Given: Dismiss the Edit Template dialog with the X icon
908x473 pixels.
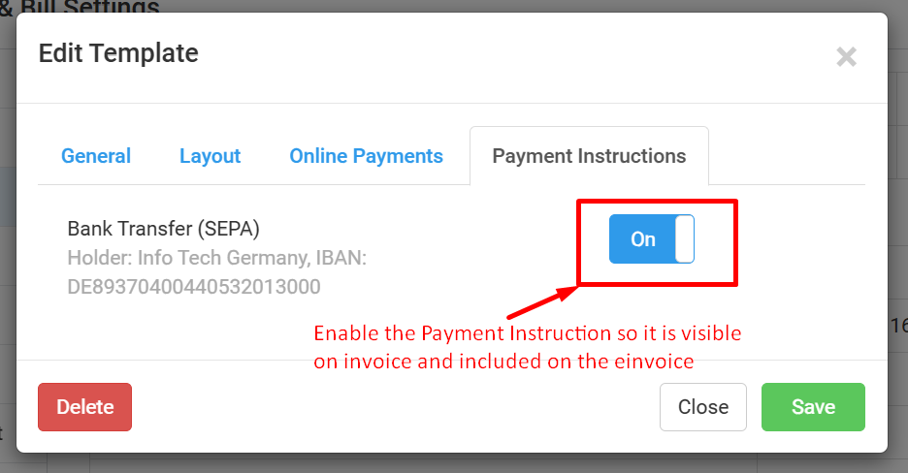Looking at the screenshot, I should 846,57.
